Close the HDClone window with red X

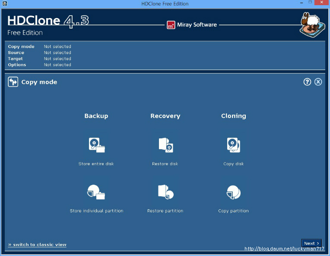[321, 2]
